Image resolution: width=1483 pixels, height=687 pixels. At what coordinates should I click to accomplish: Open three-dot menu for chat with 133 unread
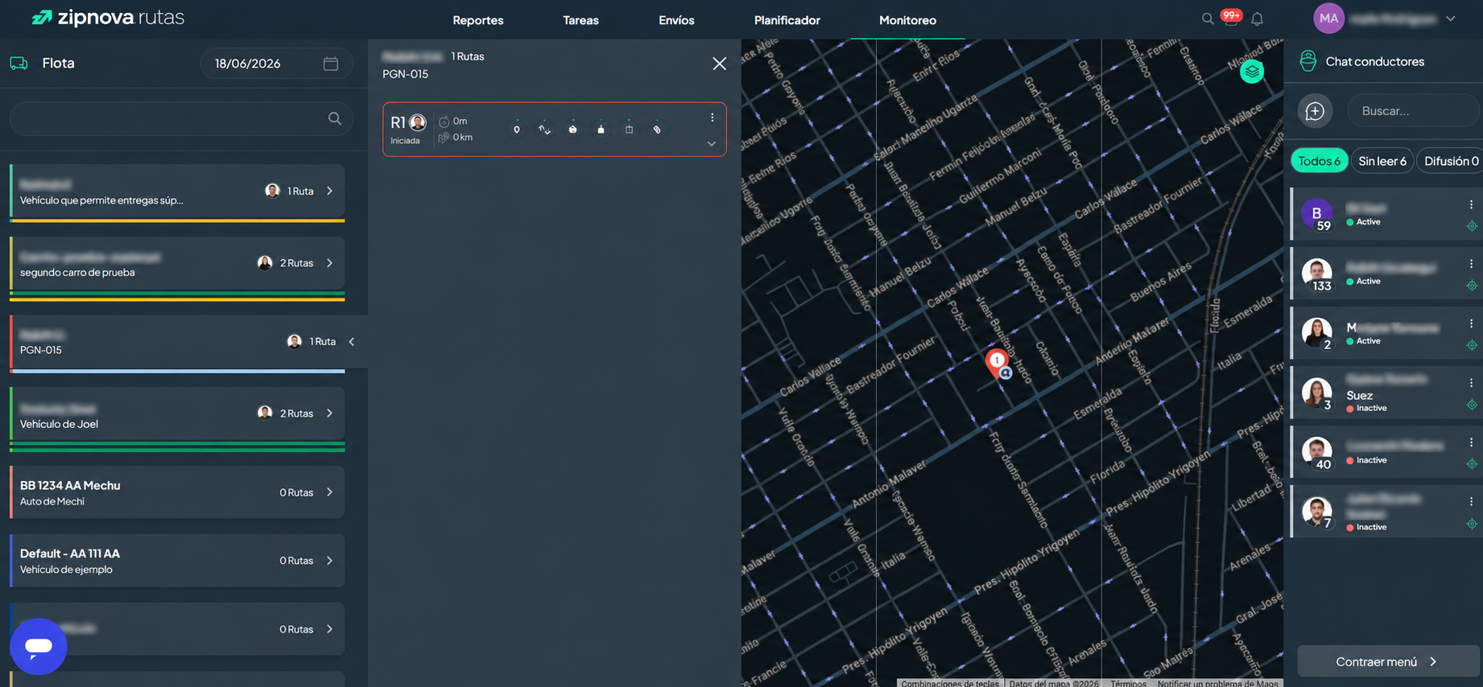[x=1471, y=264]
